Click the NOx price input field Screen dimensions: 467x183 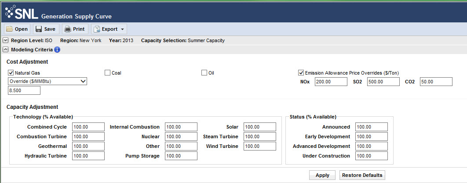(331, 82)
